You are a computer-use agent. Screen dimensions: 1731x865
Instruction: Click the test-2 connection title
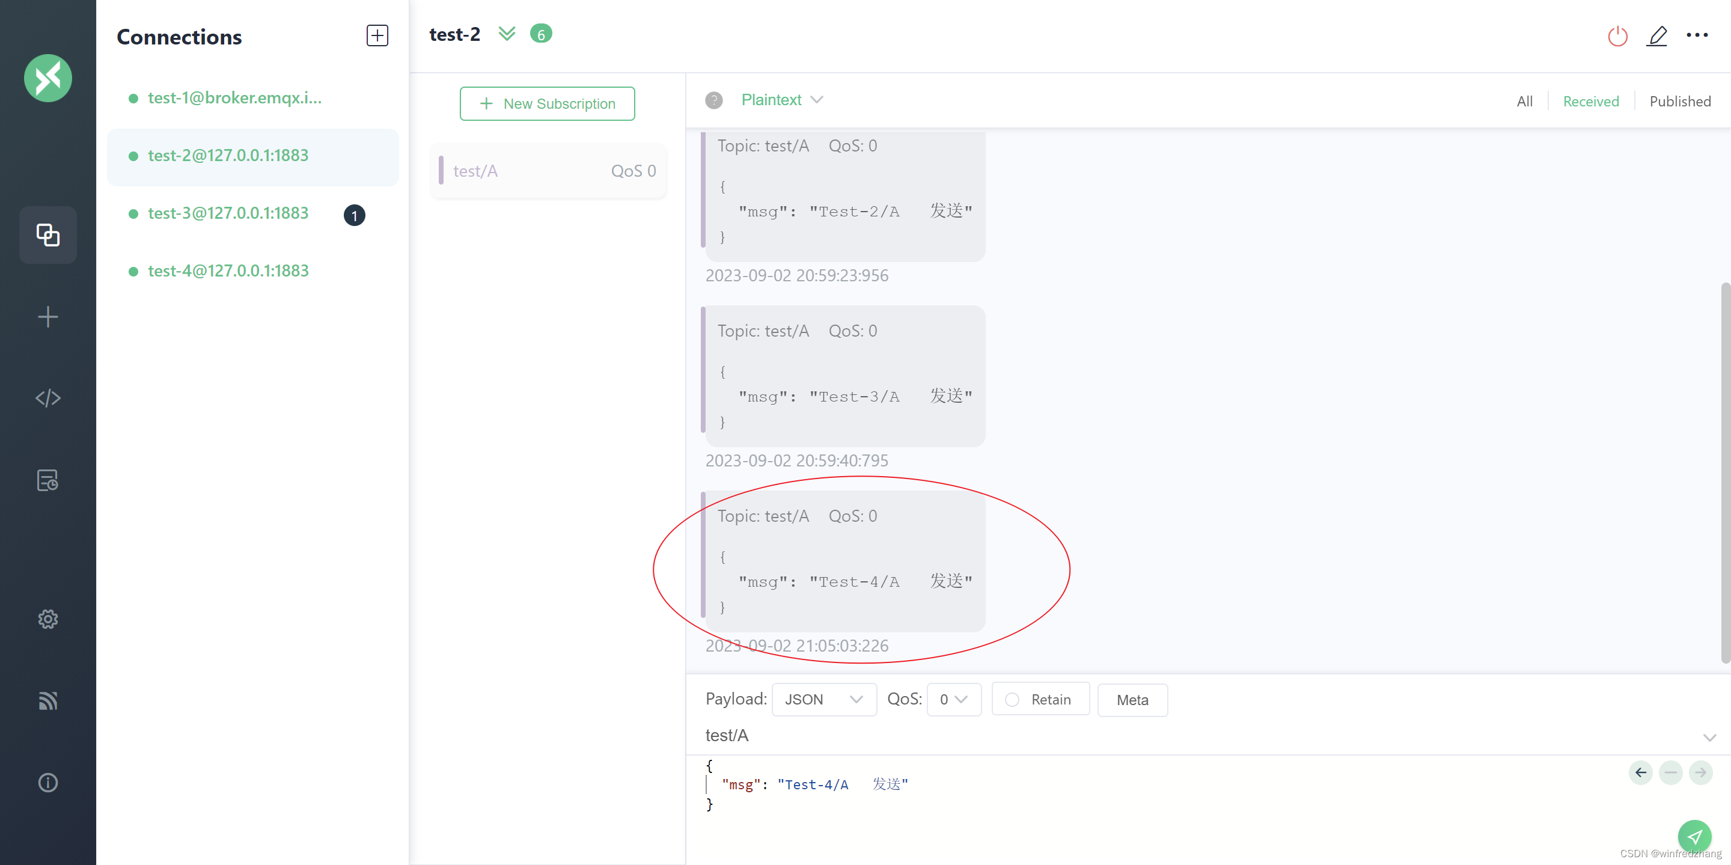[455, 34]
